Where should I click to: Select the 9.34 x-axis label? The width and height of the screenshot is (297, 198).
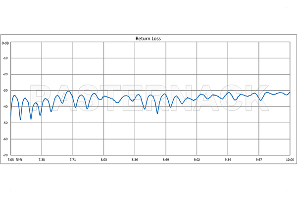click(228, 160)
